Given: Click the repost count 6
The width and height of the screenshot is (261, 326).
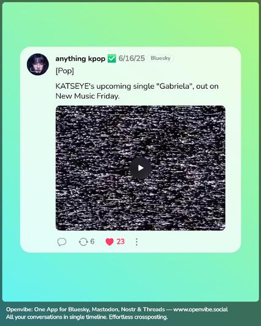Looking at the screenshot, I should tap(92, 241).
